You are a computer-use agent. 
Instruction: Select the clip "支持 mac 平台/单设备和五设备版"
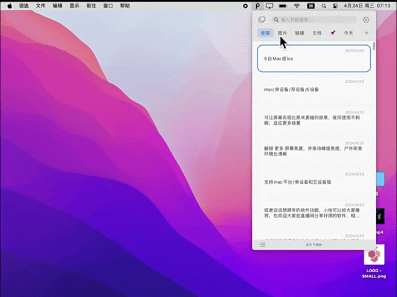[x=314, y=182]
